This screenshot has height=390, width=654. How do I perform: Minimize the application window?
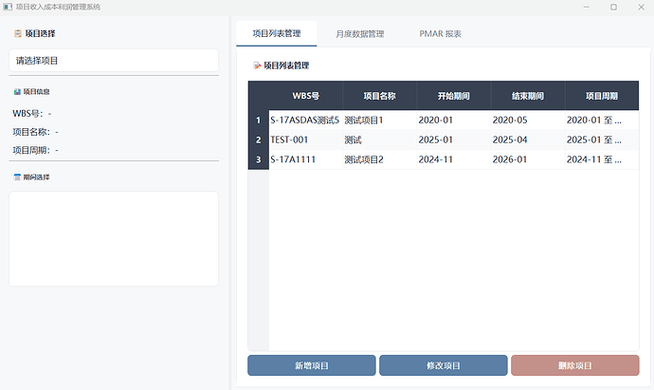tap(587, 7)
